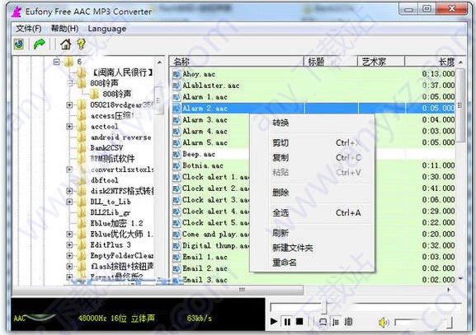Click the folder icon of Bank2CSV
The width and height of the screenshot is (476, 335).
point(82,148)
